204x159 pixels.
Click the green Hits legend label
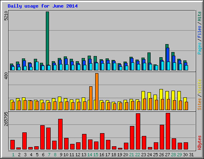(x=199, y=16)
